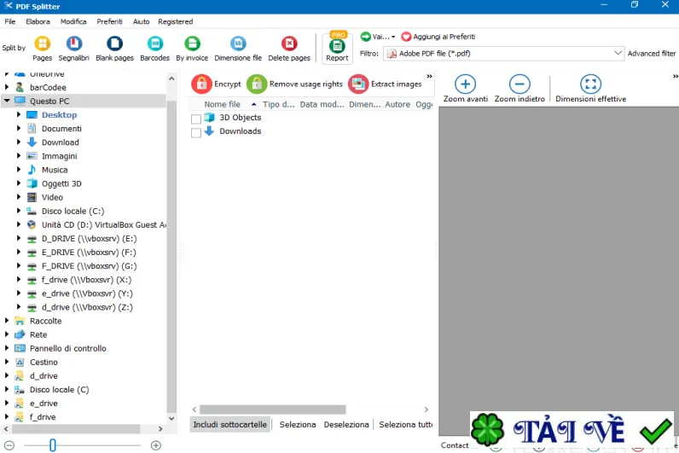This screenshot has height=453, width=679.
Task: Open the PRO Report tool
Action: (337, 48)
